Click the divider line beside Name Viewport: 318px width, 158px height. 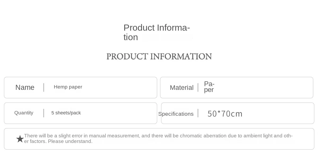click(x=44, y=87)
